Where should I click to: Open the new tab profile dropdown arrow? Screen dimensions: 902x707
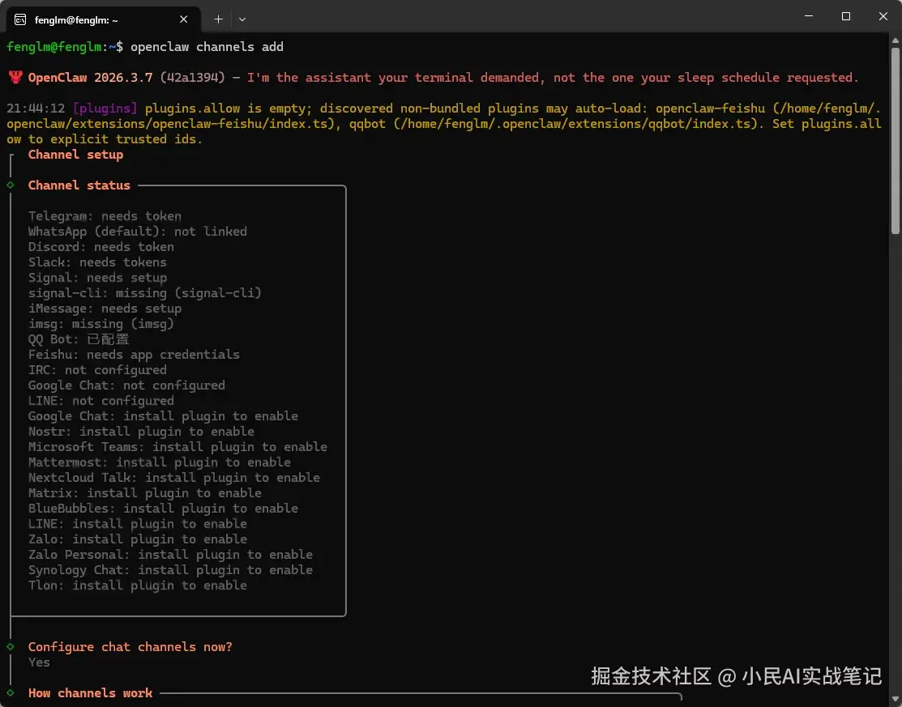(x=242, y=19)
